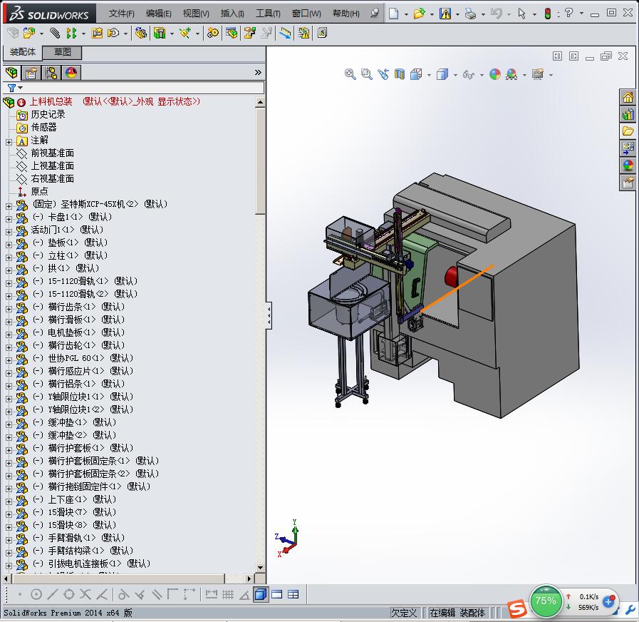Click Display Style cube icon
639x622 pixels.
442,74
